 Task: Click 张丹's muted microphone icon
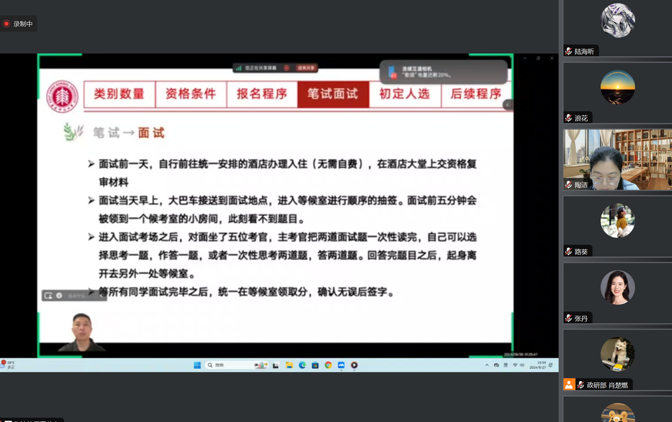tap(569, 318)
